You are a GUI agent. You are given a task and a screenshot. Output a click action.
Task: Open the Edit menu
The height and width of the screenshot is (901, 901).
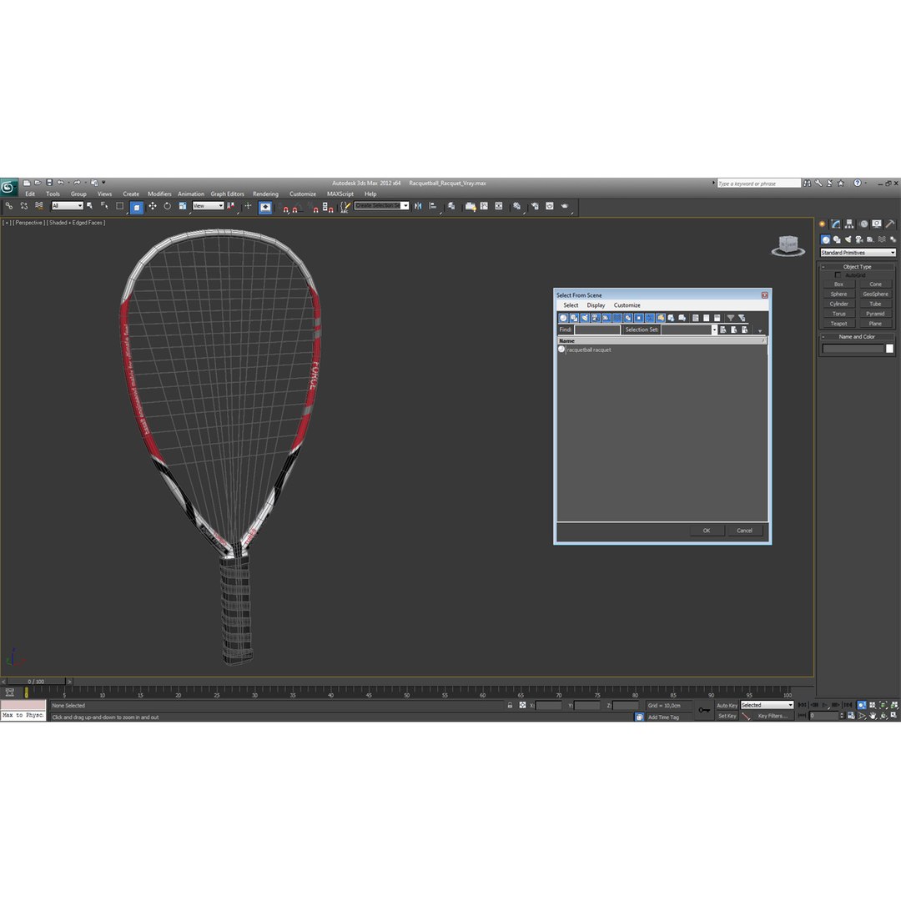(x=30, y=194)
